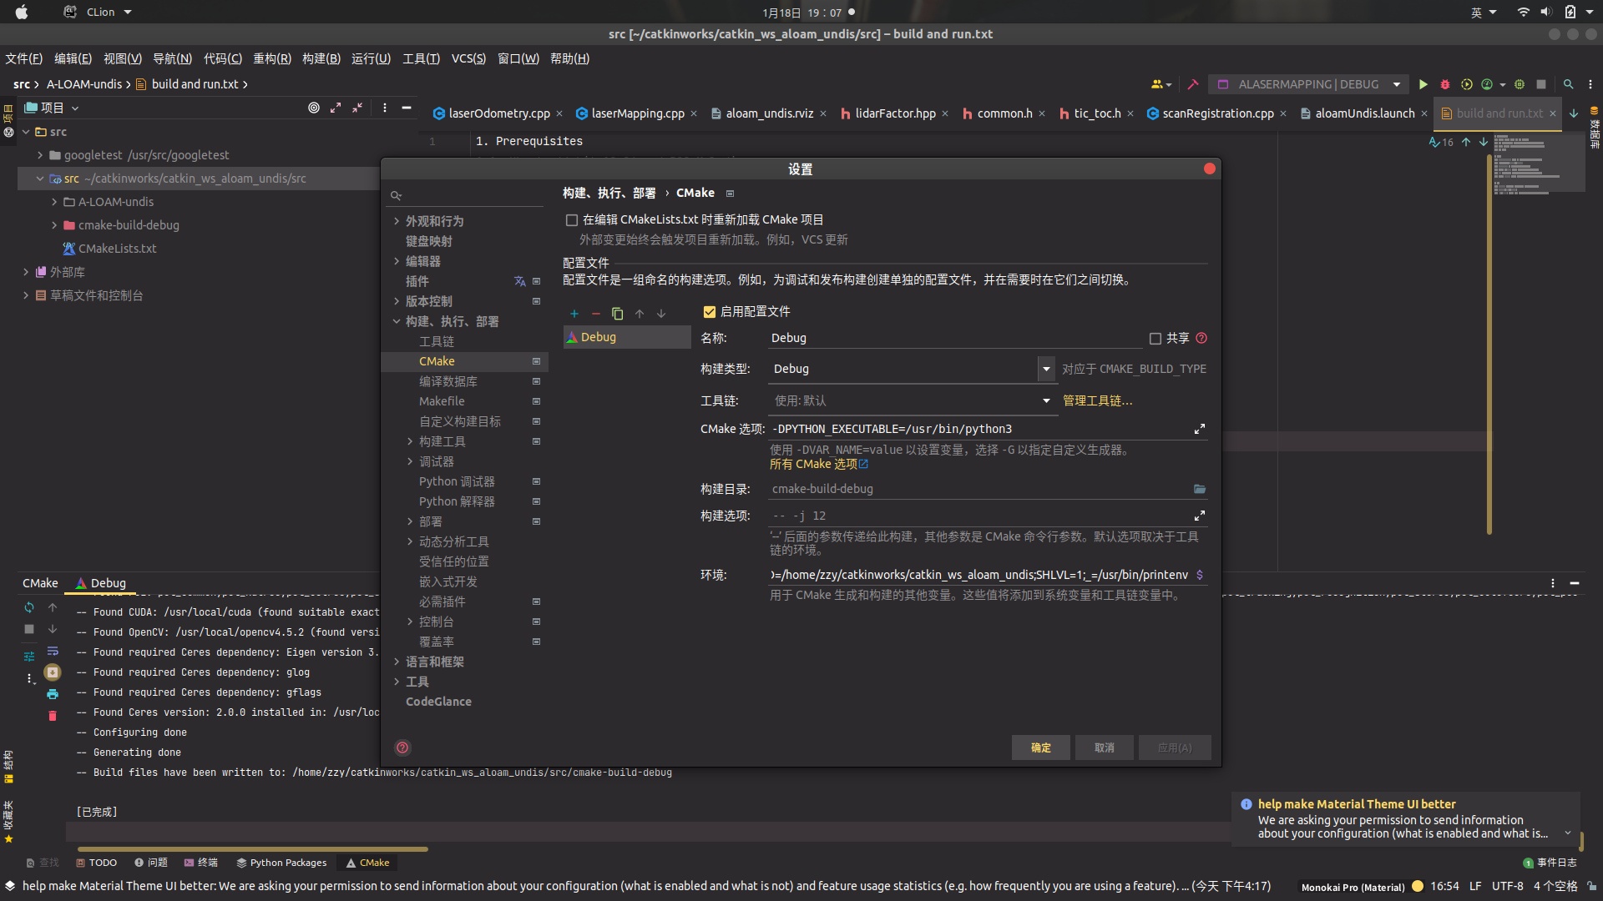Click the search everywhere magnifier icon
This screenshot has height=901, width=1603.
[x=1568, y=84]
